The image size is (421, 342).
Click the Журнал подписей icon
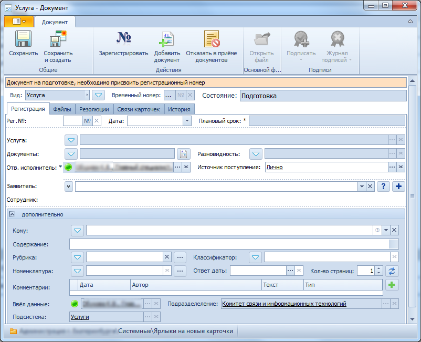click(x=337, y=39)
